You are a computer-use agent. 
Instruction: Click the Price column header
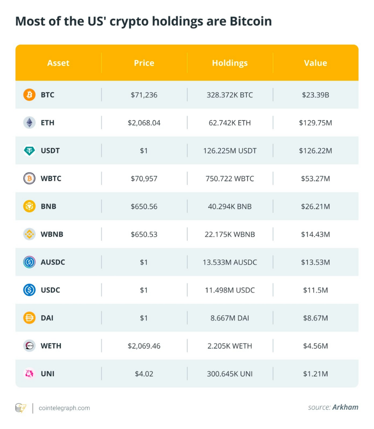coord(144,63)
